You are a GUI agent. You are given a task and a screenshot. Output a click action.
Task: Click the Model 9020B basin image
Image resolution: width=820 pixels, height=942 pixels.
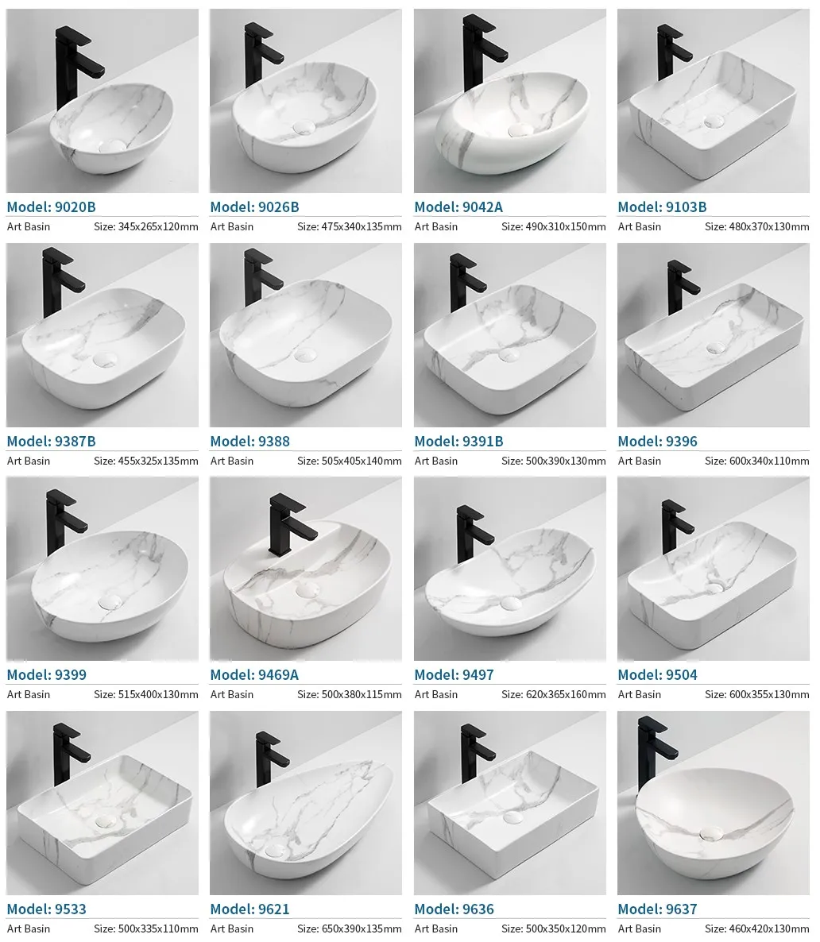pyautogui.click(x=102, y=100)
